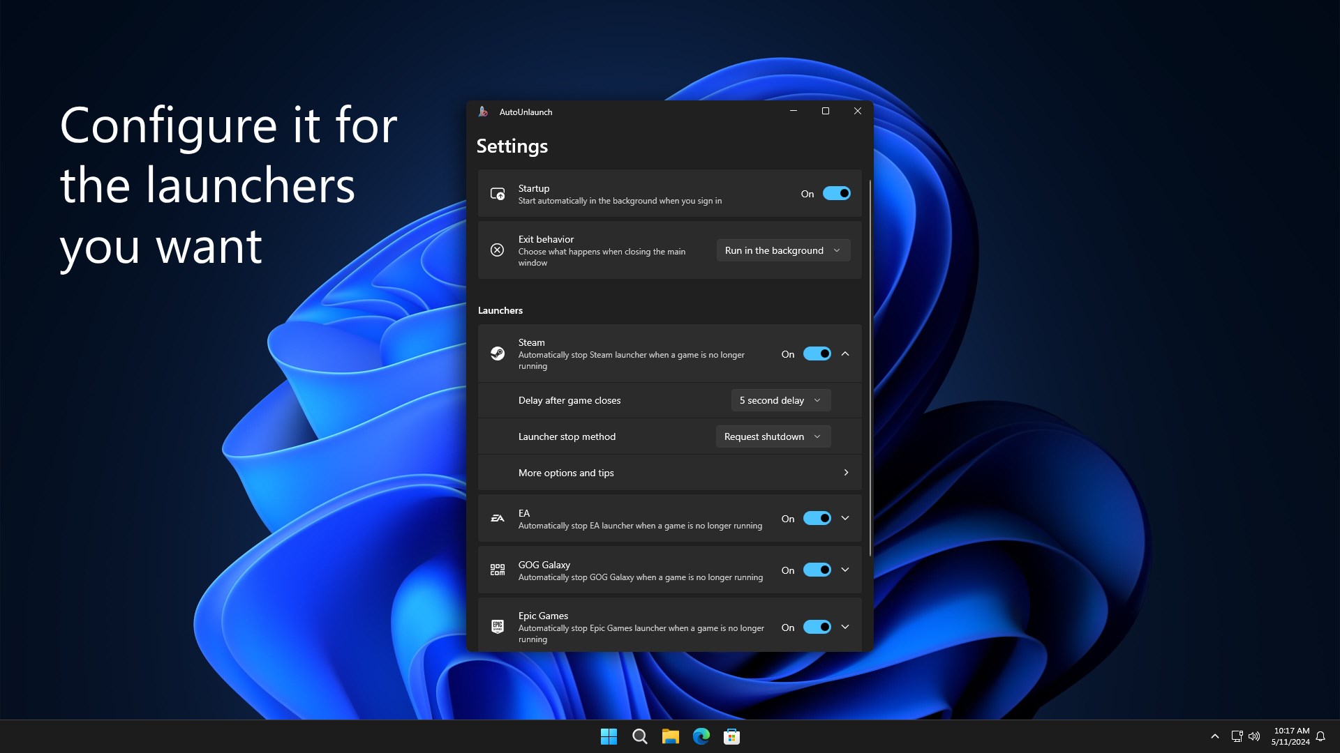Show hidden system tray icons

click(x=1214, y=736)
